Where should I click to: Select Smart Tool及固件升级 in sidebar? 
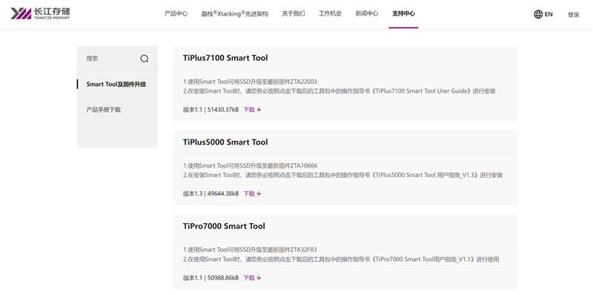coord(116,84)
